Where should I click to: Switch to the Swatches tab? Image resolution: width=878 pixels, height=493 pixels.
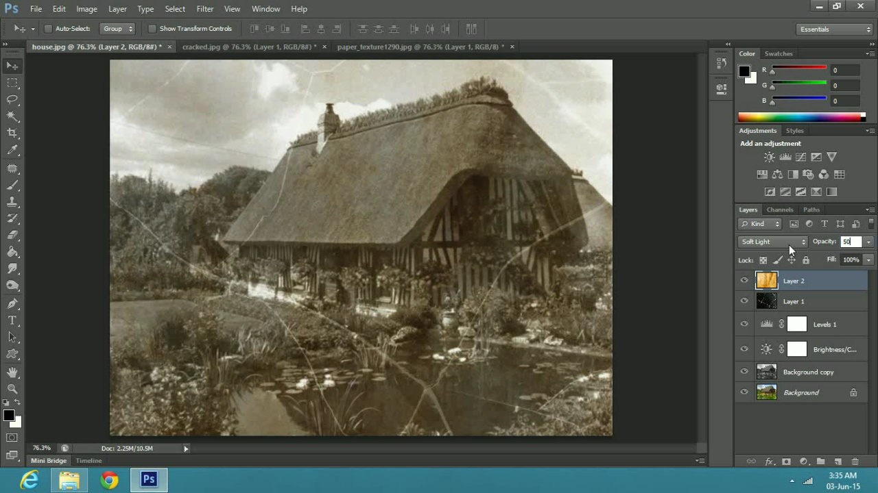[779, 53]
